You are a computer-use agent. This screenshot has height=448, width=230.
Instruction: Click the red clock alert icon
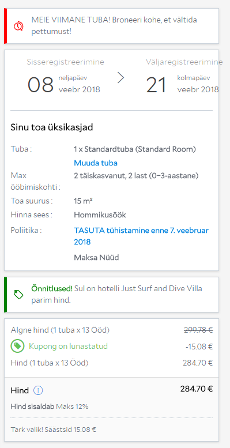click(18, 27)
